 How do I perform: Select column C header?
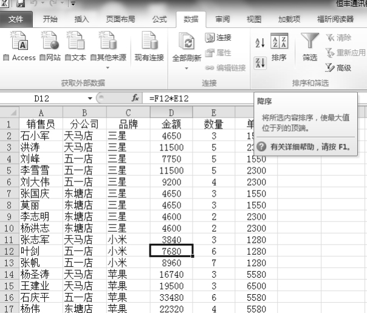click(128, 113)
